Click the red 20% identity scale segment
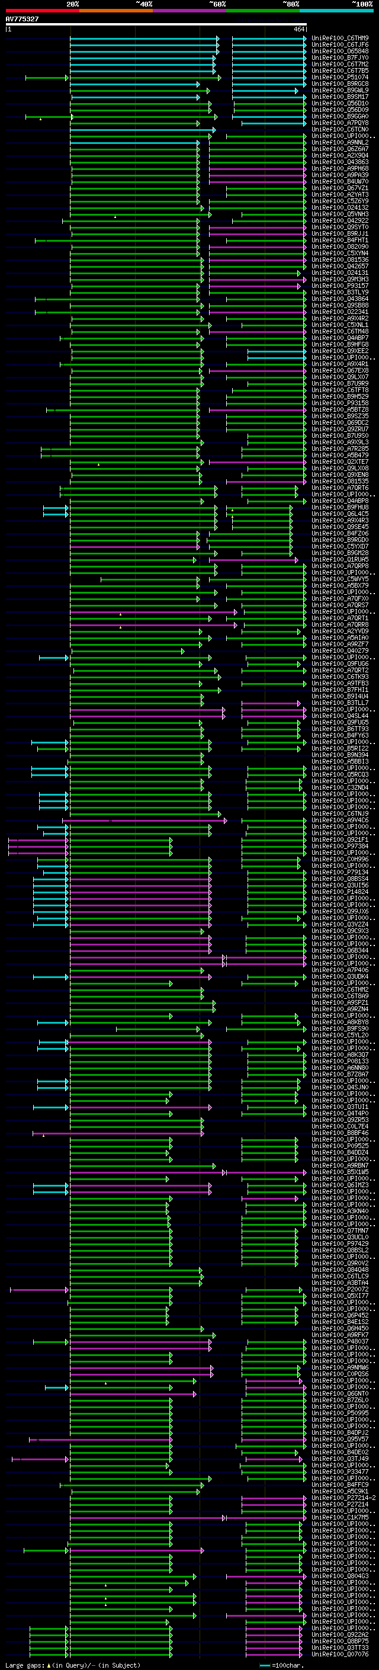 point(42,11)
